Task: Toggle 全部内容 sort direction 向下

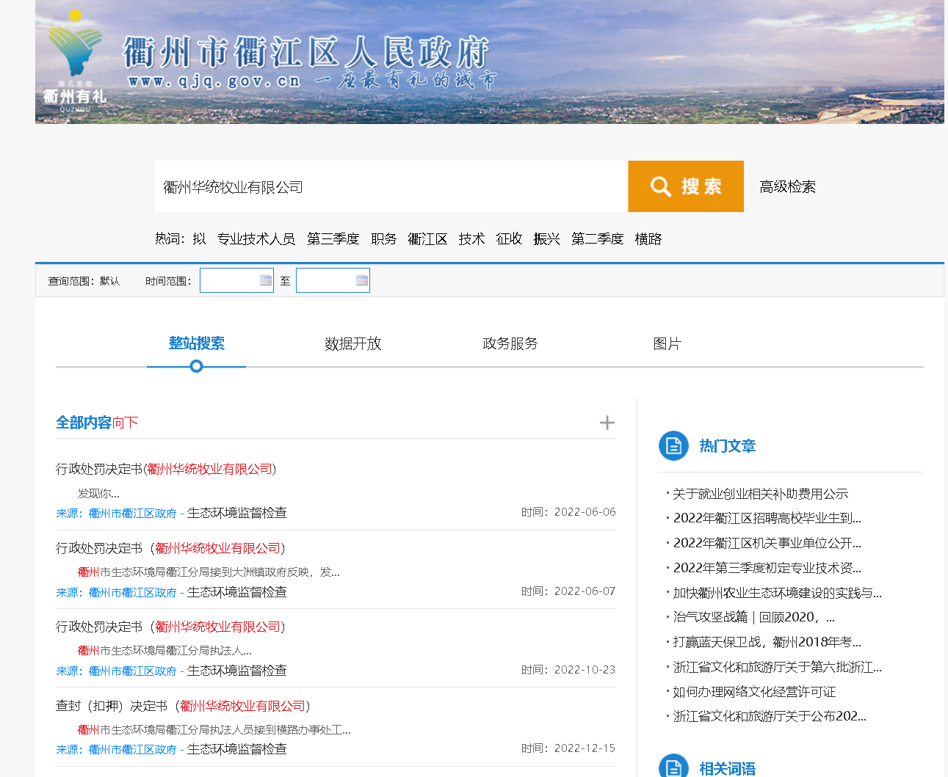Action: tap(125, 423)
